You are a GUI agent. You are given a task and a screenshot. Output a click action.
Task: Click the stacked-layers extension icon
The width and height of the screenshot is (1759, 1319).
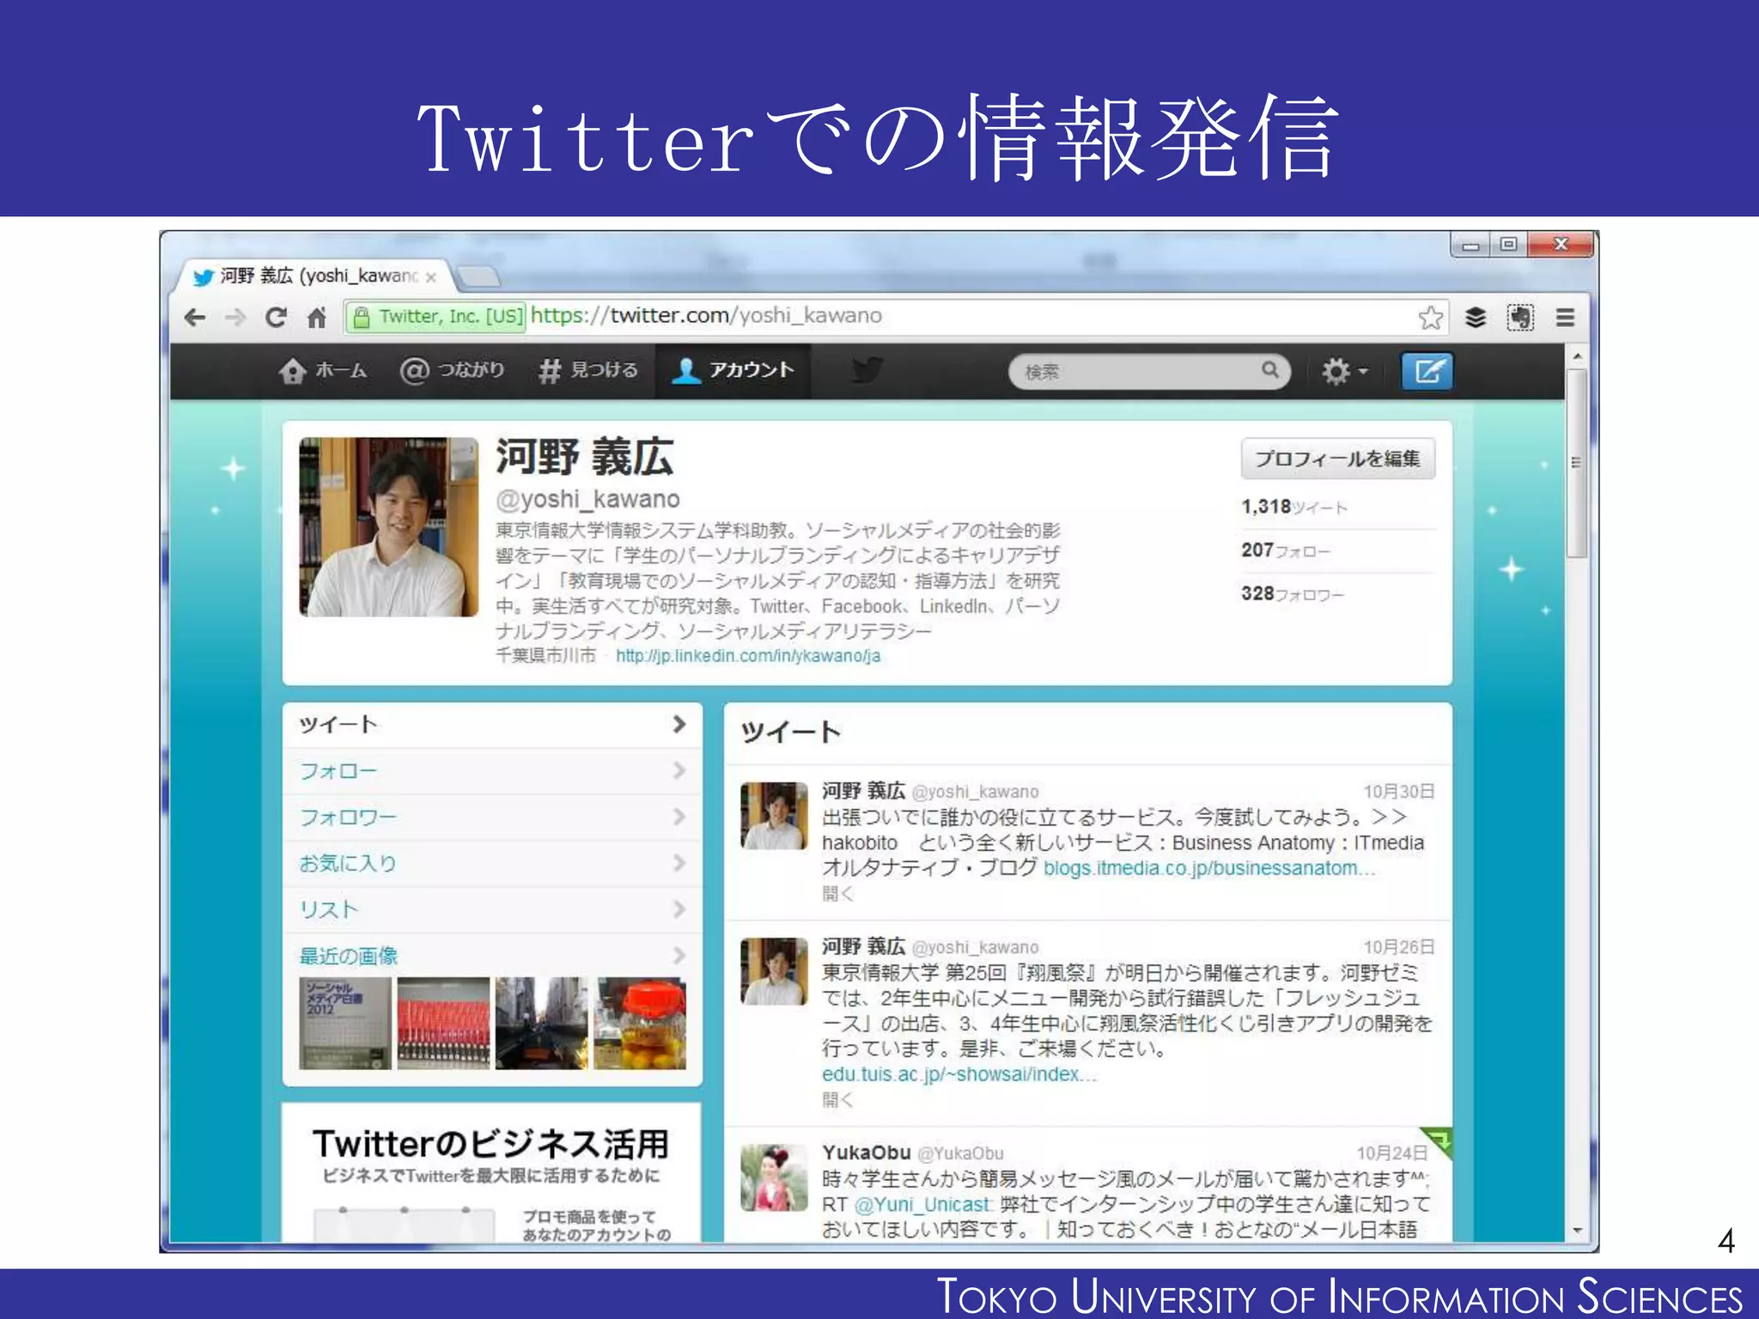click(1476, 318)
